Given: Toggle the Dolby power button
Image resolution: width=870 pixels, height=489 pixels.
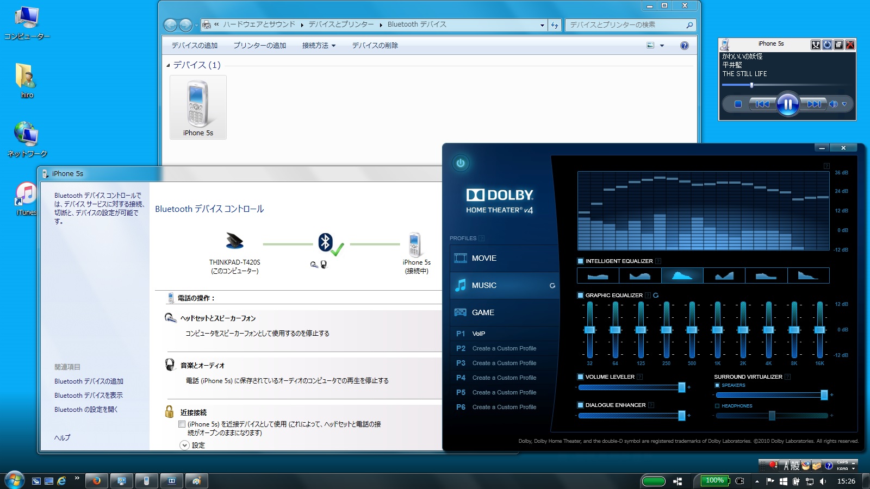Looking at the screenshot, I should pyautogui.click(x=461, y=163).
